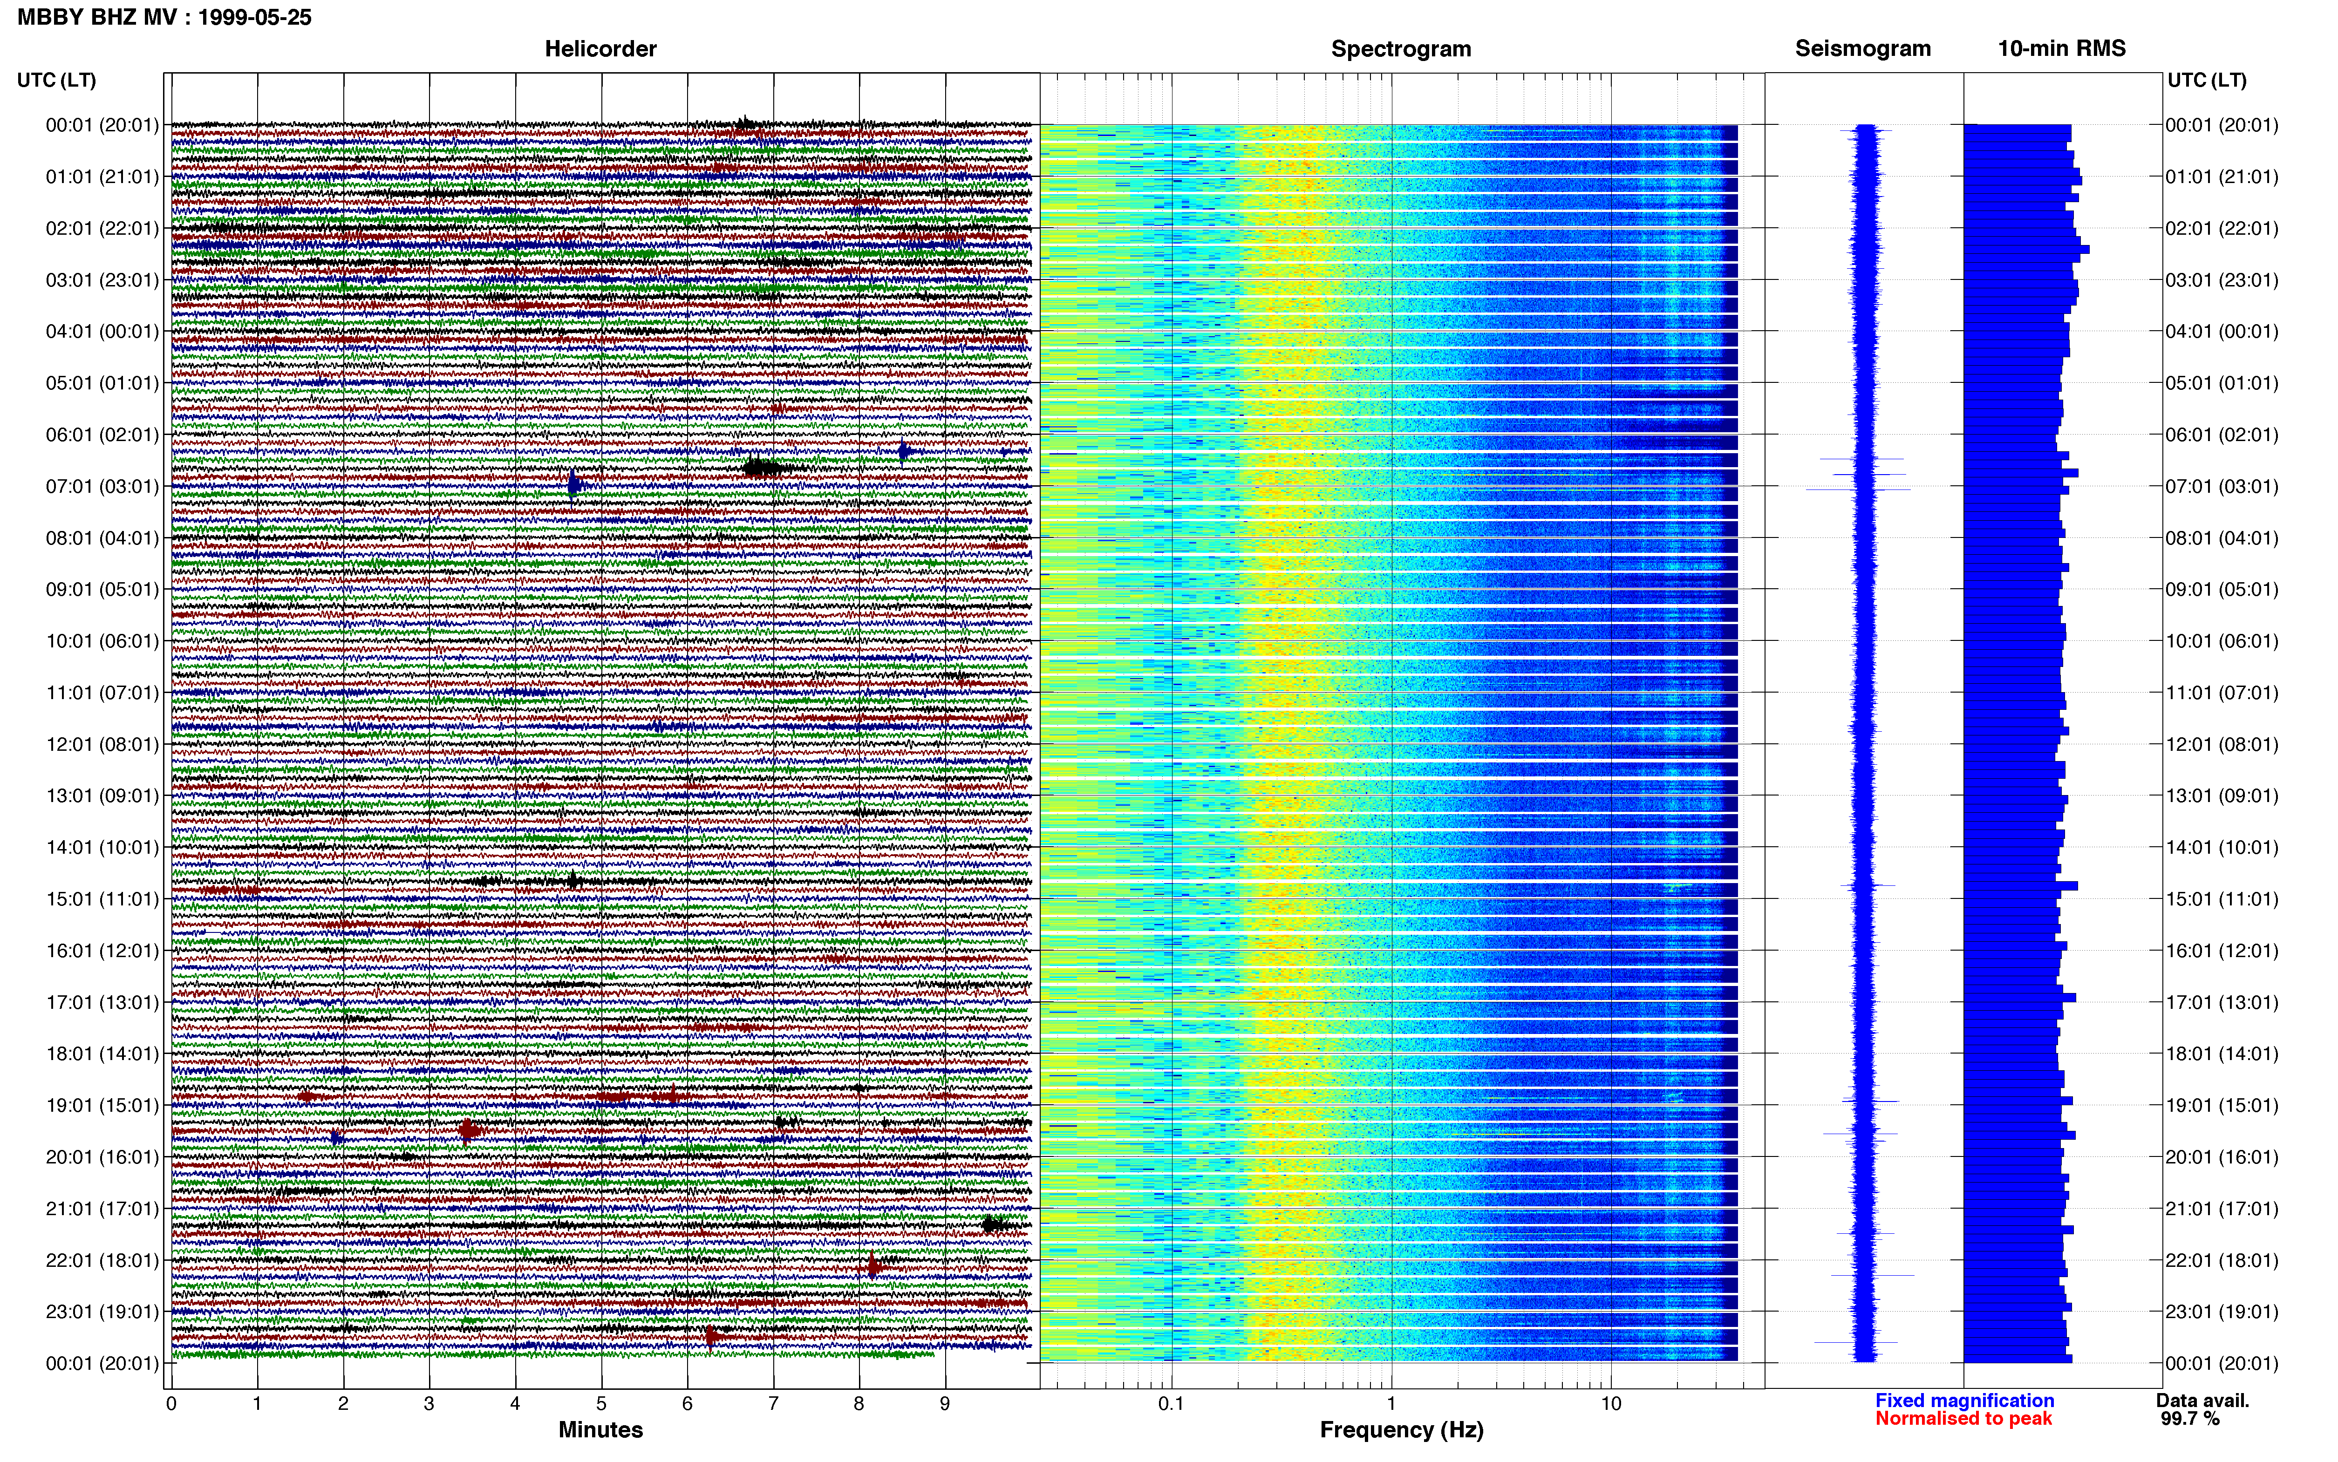2338x1462 pixels.
Task: Select right-side time label '20:01 (16:01)'
Action: click(x=2222, y=1157)
